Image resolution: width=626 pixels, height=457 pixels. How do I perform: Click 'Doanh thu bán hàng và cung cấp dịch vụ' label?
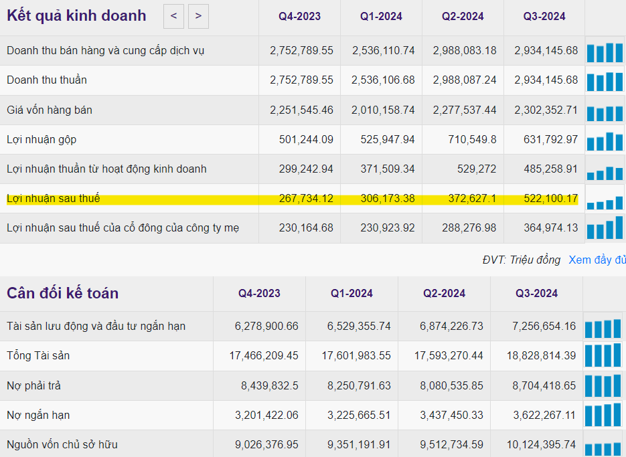point(105,51)
